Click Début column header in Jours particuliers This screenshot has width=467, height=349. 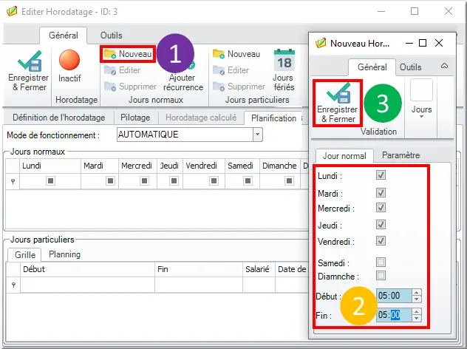(x=87, y=269)
